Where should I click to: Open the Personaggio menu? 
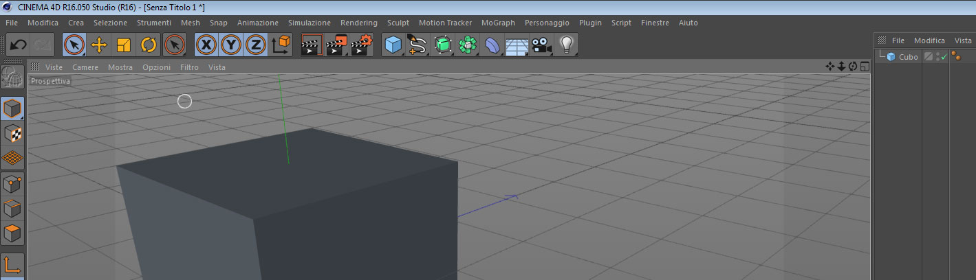(x=547, y=23)
